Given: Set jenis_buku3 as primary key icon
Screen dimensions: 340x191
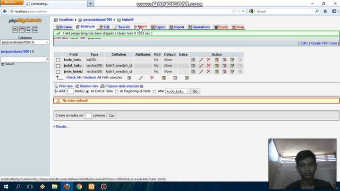Looking at the screenshot, I should (217, 72).
